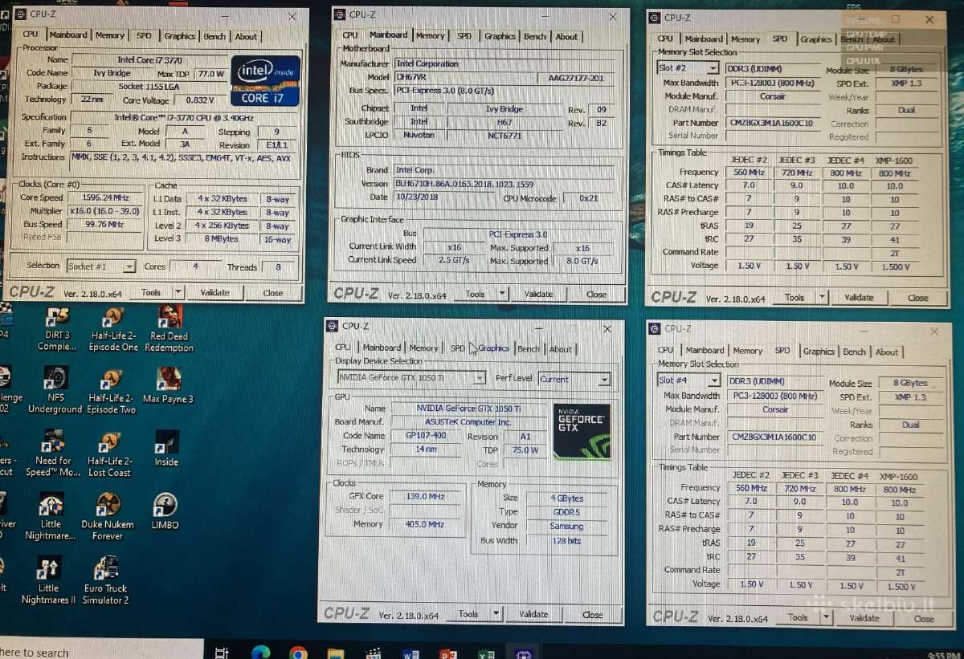The height and width of the screenshot is (659, 964).
Task: Open Red Dead Redemption desktop icon
Action: coord(169,327)
